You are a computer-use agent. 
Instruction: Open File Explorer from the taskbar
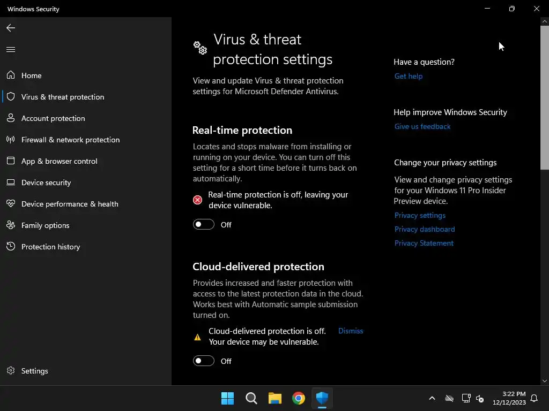pyautogui.click(x=275, y=398)
